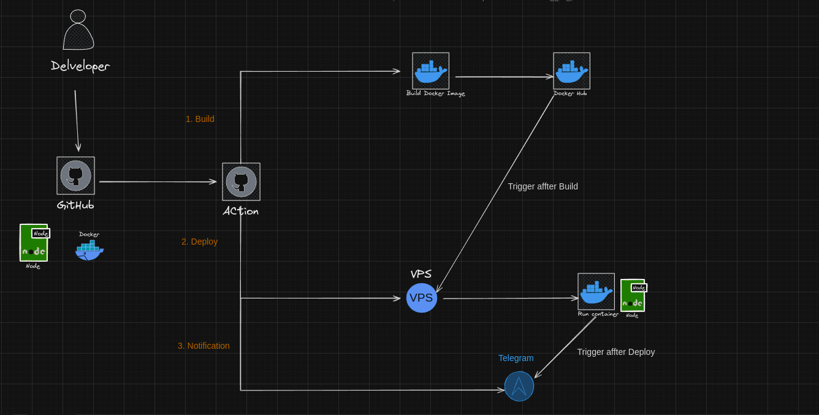Select arrow from VPS to Run container

pos(510,299)
